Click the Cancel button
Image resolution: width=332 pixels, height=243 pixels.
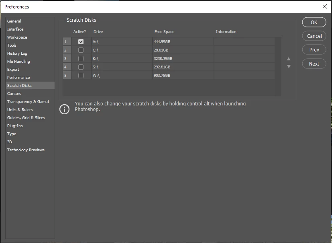(314, 36)
